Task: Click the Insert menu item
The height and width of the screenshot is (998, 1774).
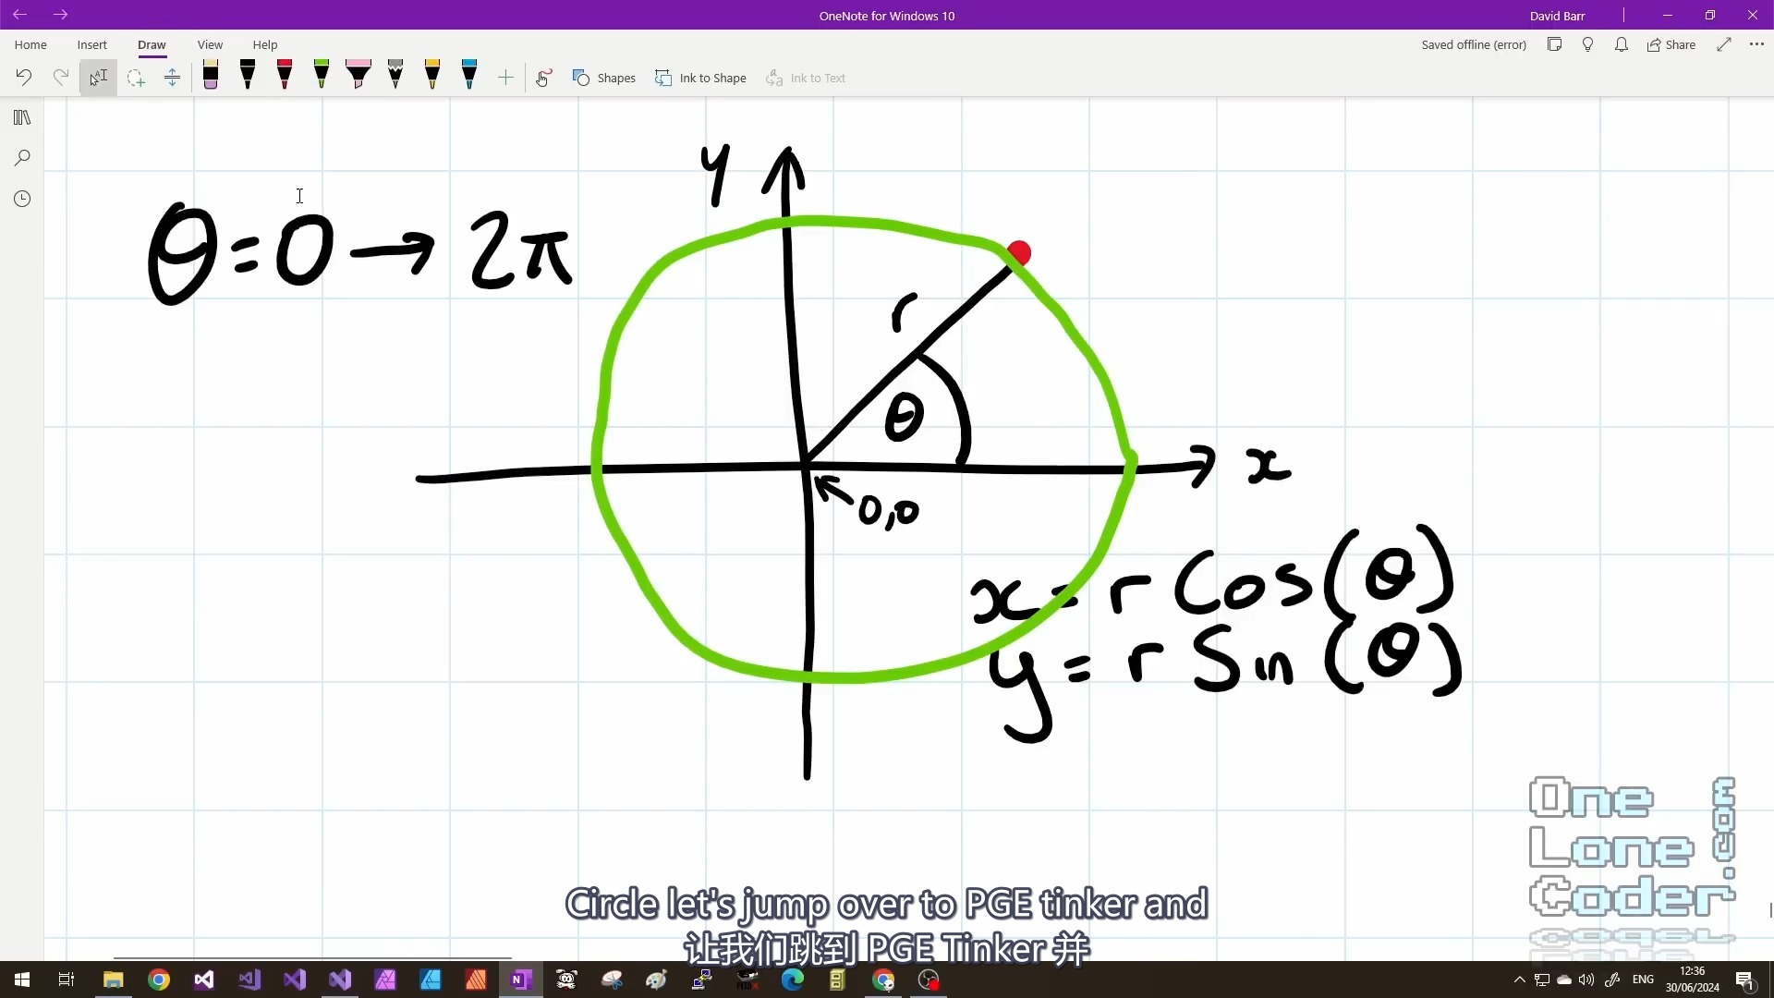Action: [x=92, y=45]
